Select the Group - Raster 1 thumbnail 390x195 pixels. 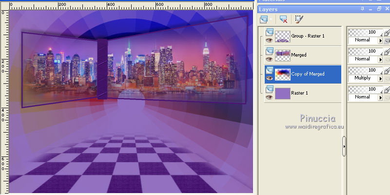[283, 36]
